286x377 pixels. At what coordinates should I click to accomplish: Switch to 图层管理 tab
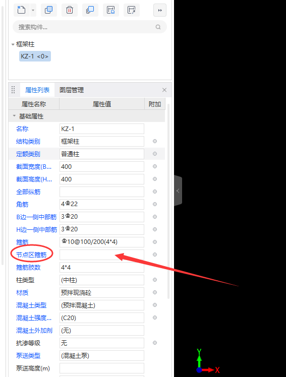72,90
